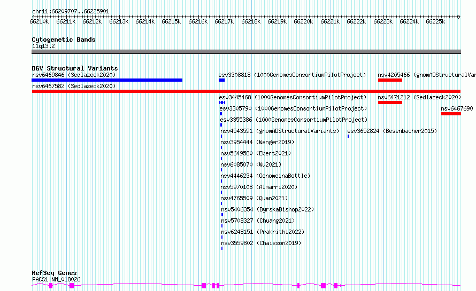Image resolution: width=476 pixels, height=291 pixels.
Task: Click nsv6085070 (Wu2021) label
Action: click(x=251, y=164)
